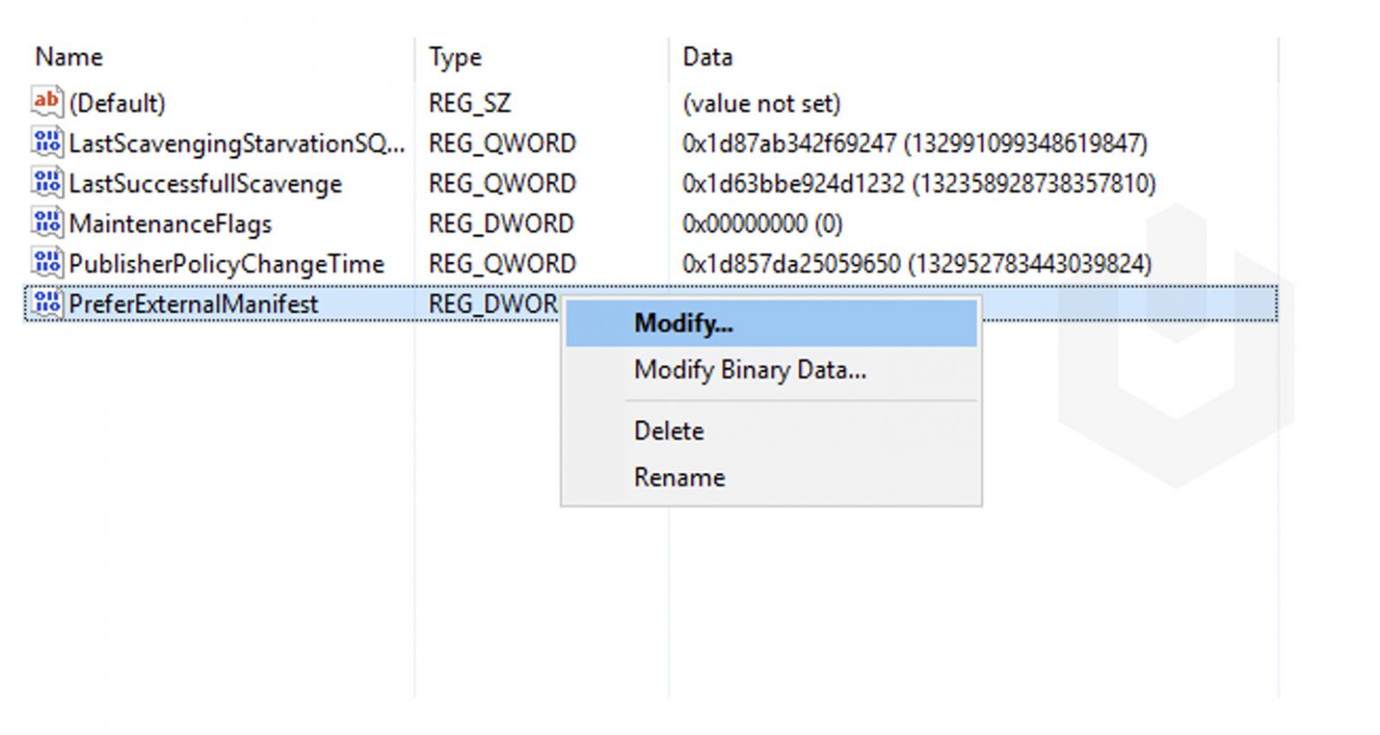Screen dimensions: 1380x735
Task: Choose Rename from the context menu
Action: click(679, 477)
